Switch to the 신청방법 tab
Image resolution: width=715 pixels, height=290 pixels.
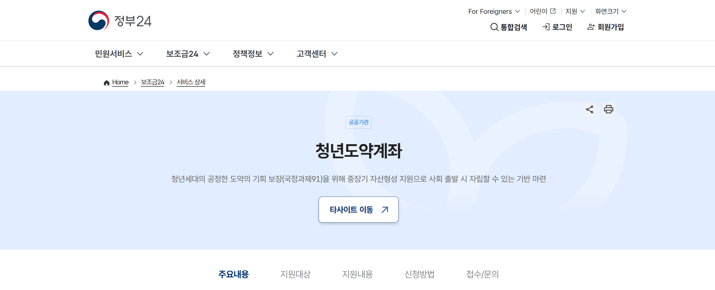(x=419, y=274)
